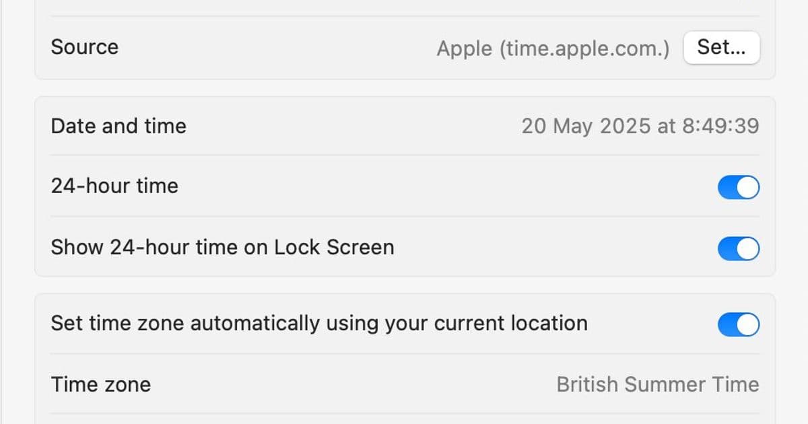This screenshot has width=808, height=424.
Task: Disable automatic time zone setting
Action: [738, 323]
